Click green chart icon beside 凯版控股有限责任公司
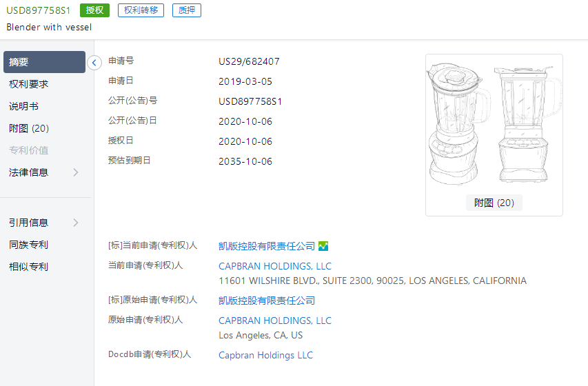 (323, 246)
